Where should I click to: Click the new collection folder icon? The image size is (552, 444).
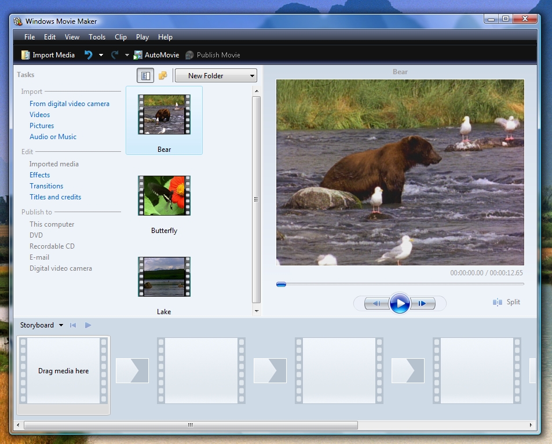click(x=163, y=76)
